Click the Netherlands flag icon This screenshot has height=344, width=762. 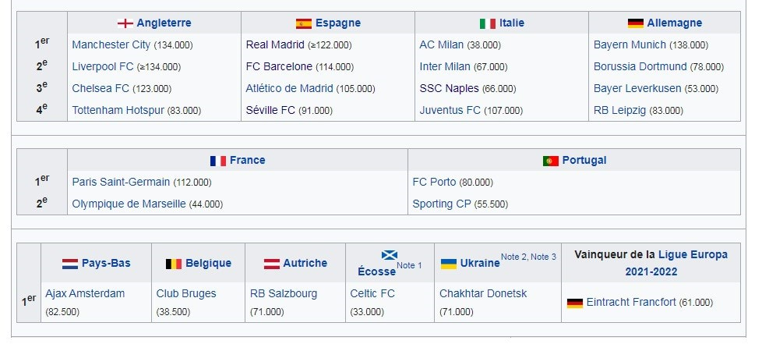[x=70, y=264]
